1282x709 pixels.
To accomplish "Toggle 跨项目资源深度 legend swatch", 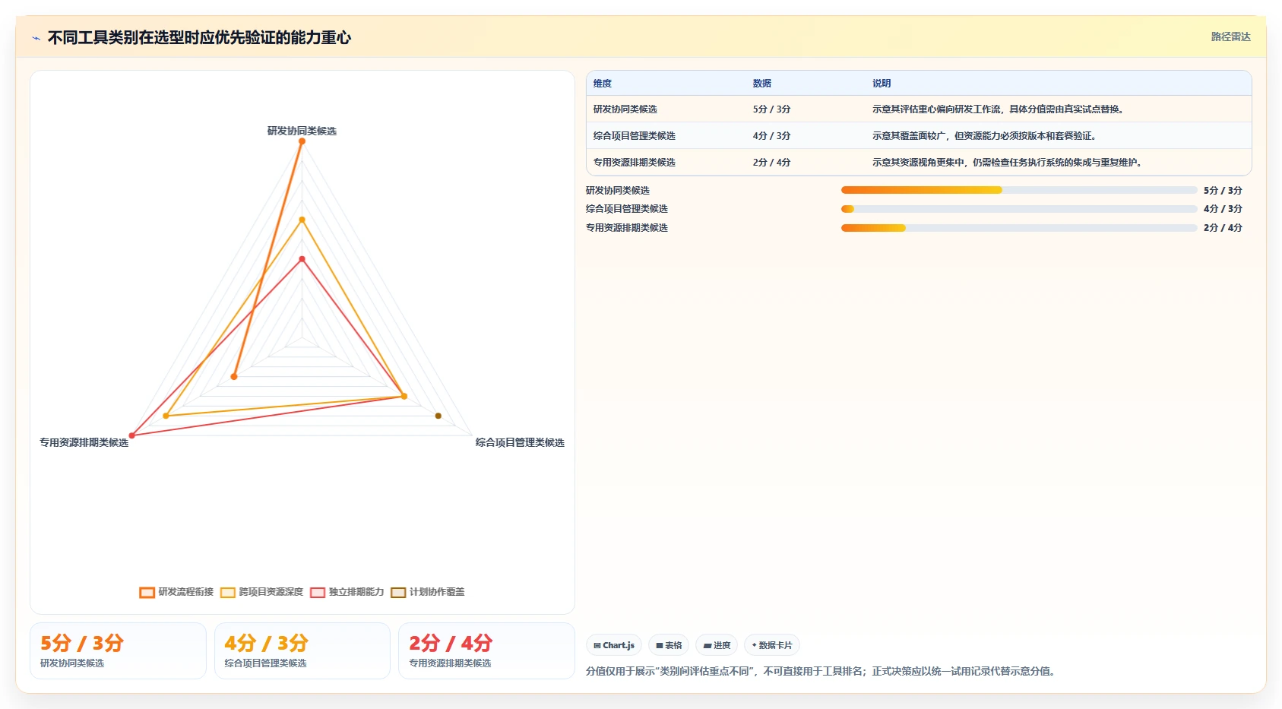I will pos(228,593).
